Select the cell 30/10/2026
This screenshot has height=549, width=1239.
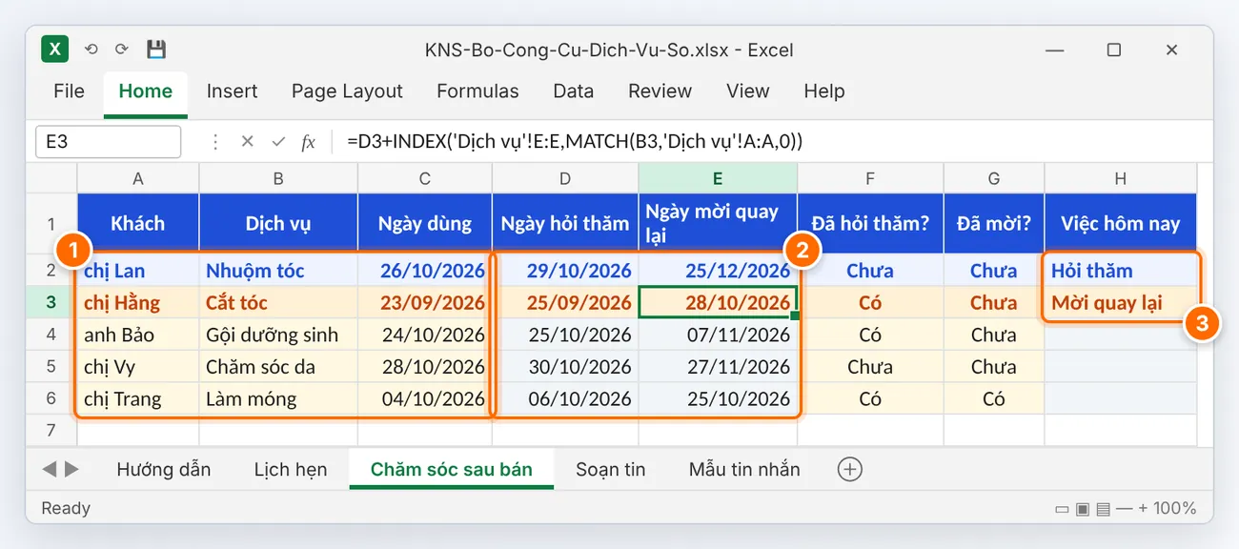tap(565, 367)
